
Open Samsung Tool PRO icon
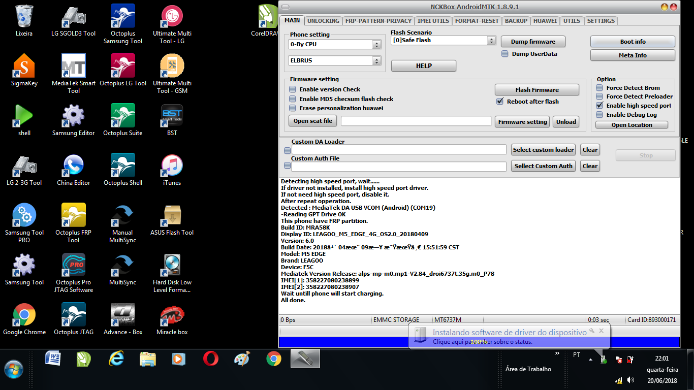[x=24, y=223]
